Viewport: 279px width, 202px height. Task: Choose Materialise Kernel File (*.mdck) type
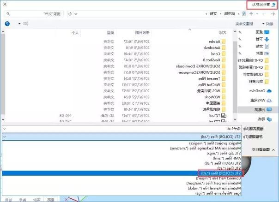coord(214,188)
